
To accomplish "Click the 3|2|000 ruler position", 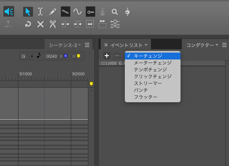I will coord(78,74).
